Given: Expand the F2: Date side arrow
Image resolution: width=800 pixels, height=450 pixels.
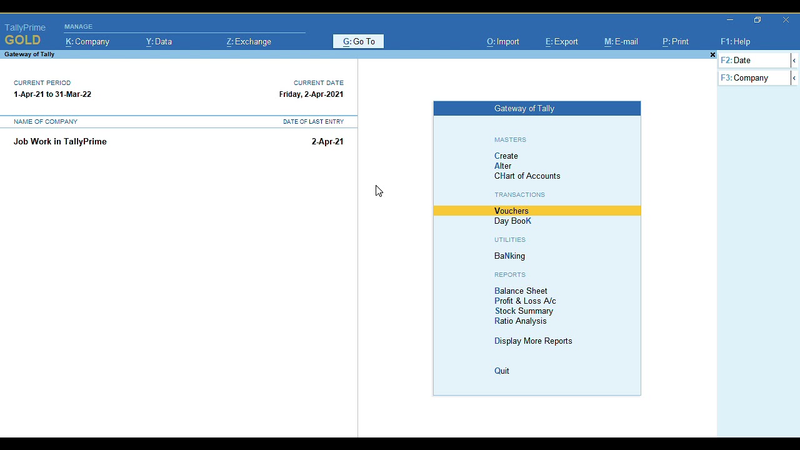Looking at the screenshot, I should [794, 61].
